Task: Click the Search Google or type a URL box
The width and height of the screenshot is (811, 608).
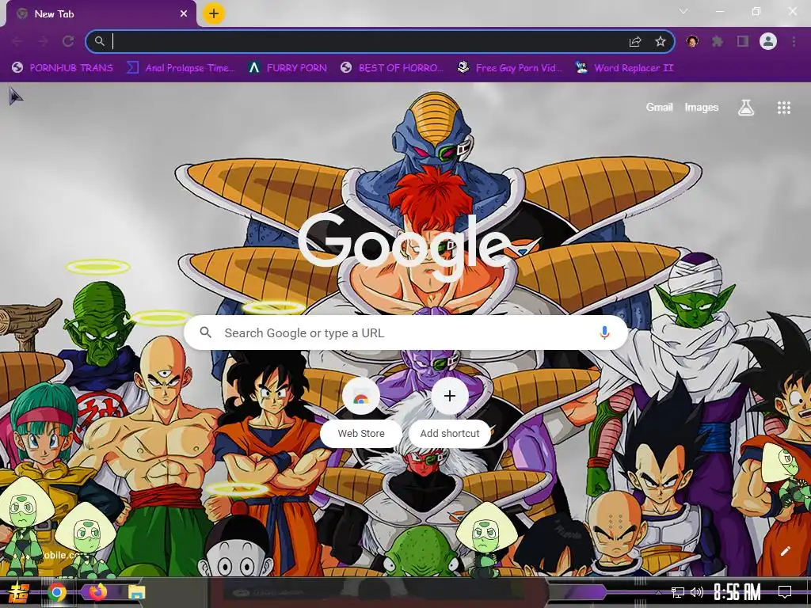Action: 405,332
